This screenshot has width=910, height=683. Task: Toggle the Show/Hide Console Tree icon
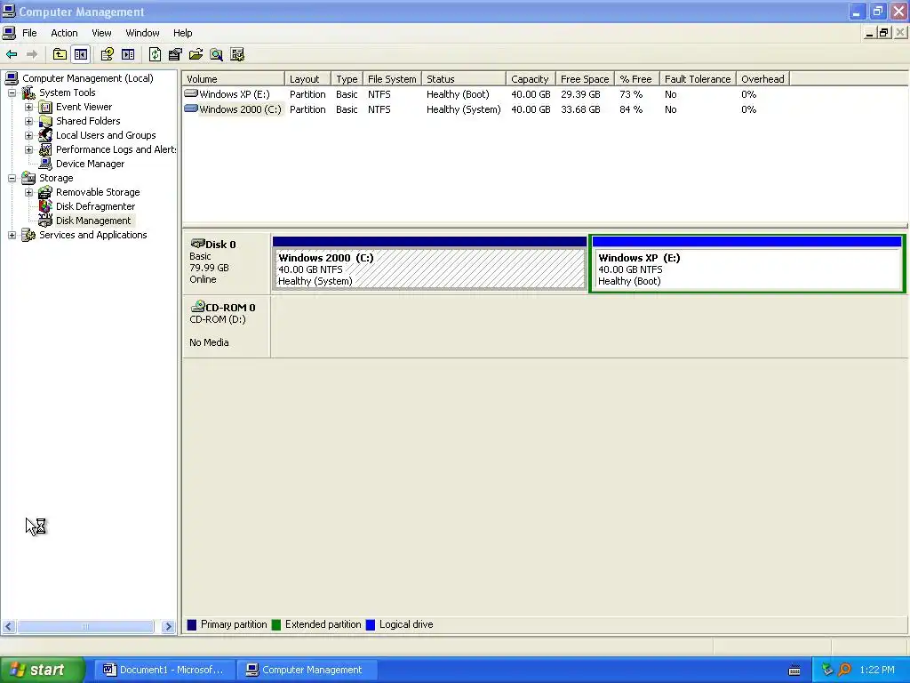[x=81, y=54]
